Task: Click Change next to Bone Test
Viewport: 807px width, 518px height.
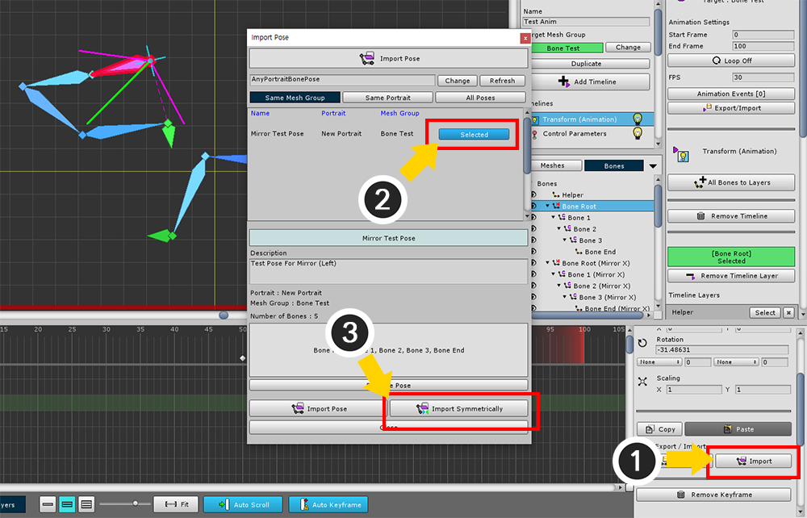Action: click(x=628, y=48)
